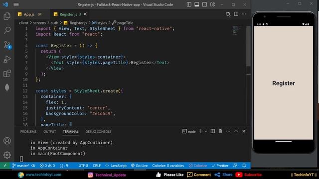The width and height of the screenshot is (319, 179).
Task: Click the open changes compare icon
Action: [x=228, y=14]
